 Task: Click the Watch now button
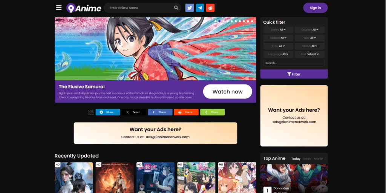tap(227, 92)
